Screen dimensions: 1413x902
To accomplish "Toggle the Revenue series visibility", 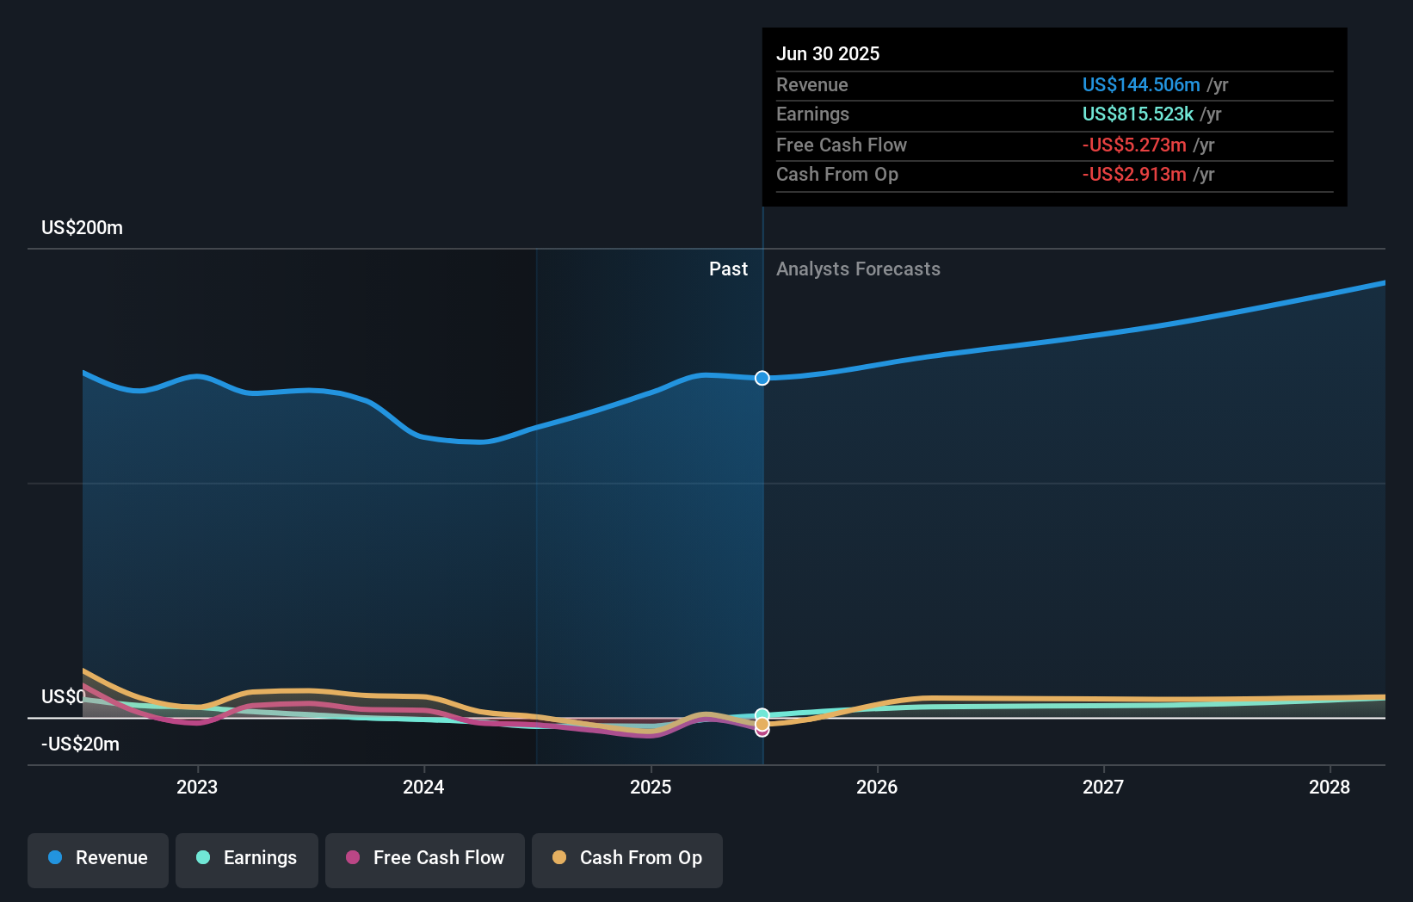I will pos(97,858).
